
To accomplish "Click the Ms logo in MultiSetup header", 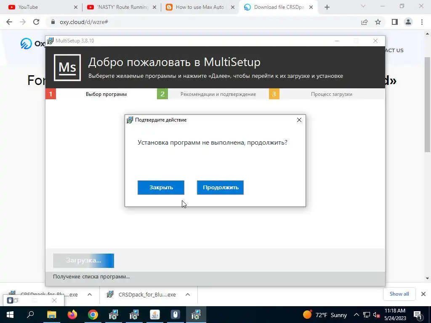I will point(67,68).
